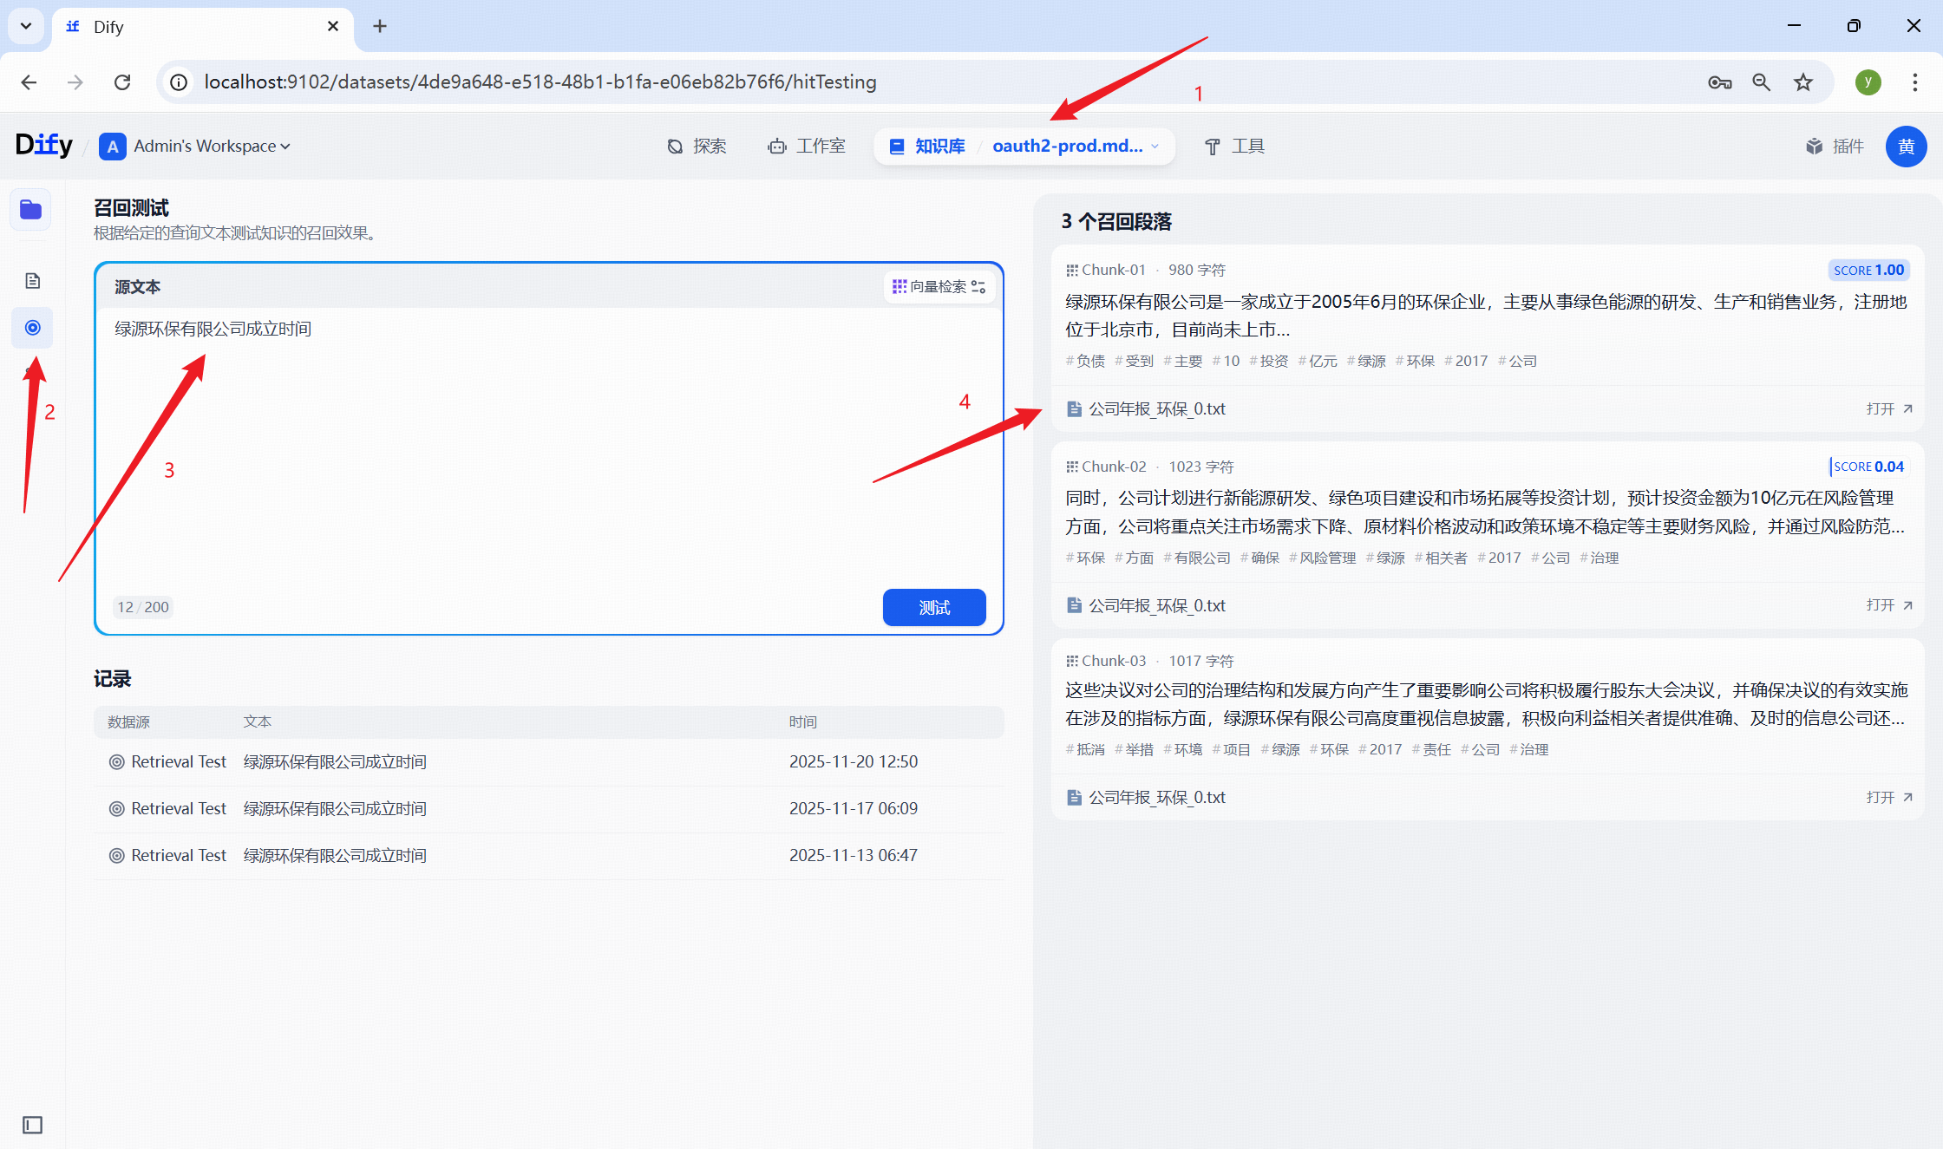This screenshot has height=1149, width=1943.
Task: Expand the oauth2-prod.md dataset dropdown
Action: pos(1076,146)
